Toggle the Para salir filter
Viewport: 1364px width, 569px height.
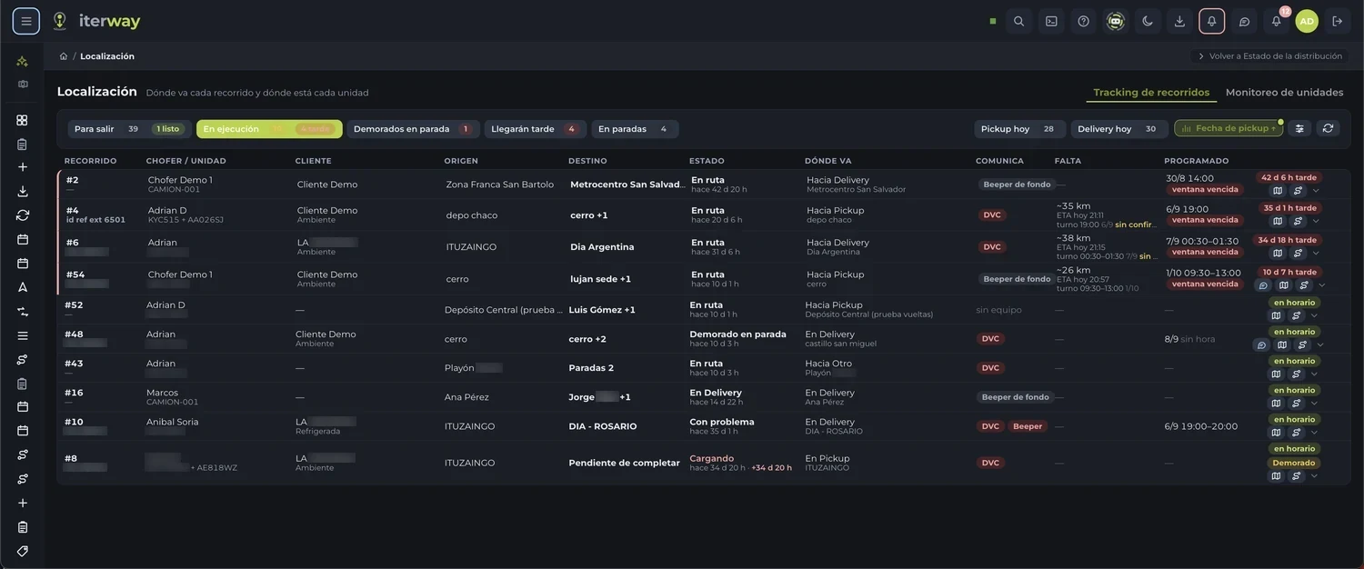pyautogui.click(x=129, y=129)
